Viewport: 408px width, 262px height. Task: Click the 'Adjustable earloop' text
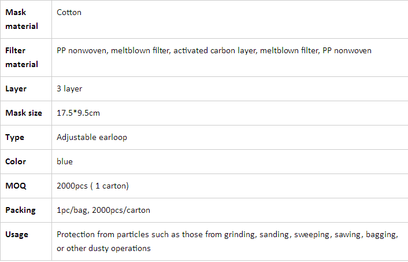click(x=92, y=137)
